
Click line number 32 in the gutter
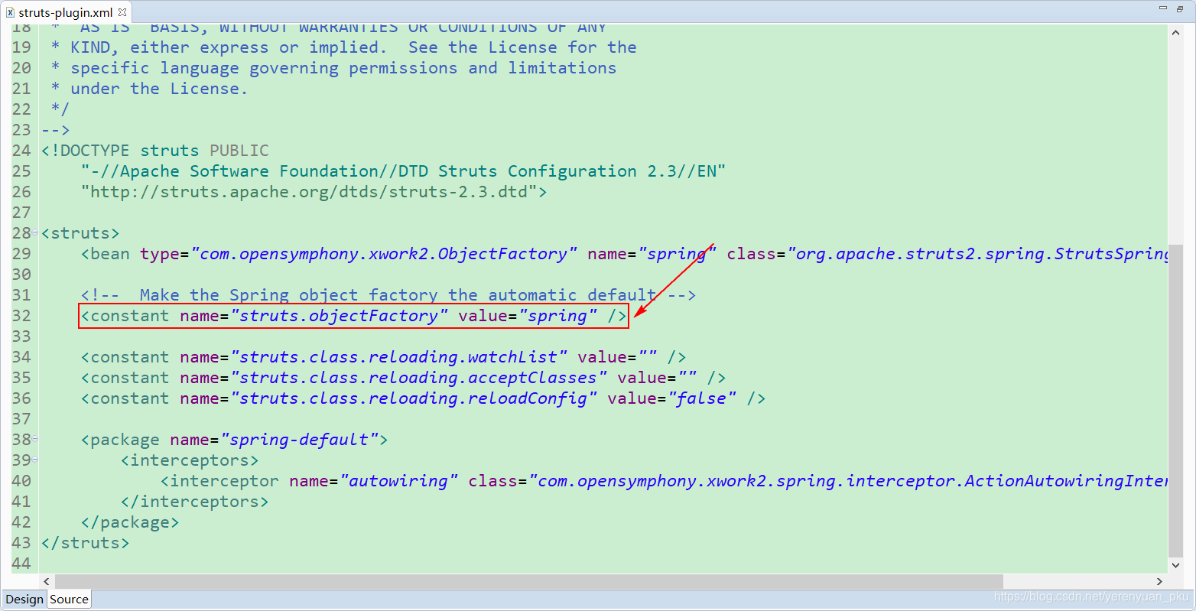tap(21, 316)
